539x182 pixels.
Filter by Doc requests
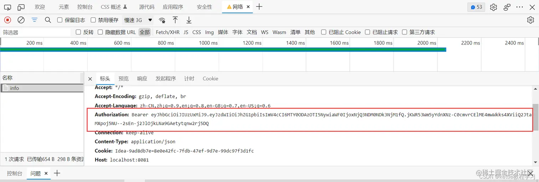252,32
